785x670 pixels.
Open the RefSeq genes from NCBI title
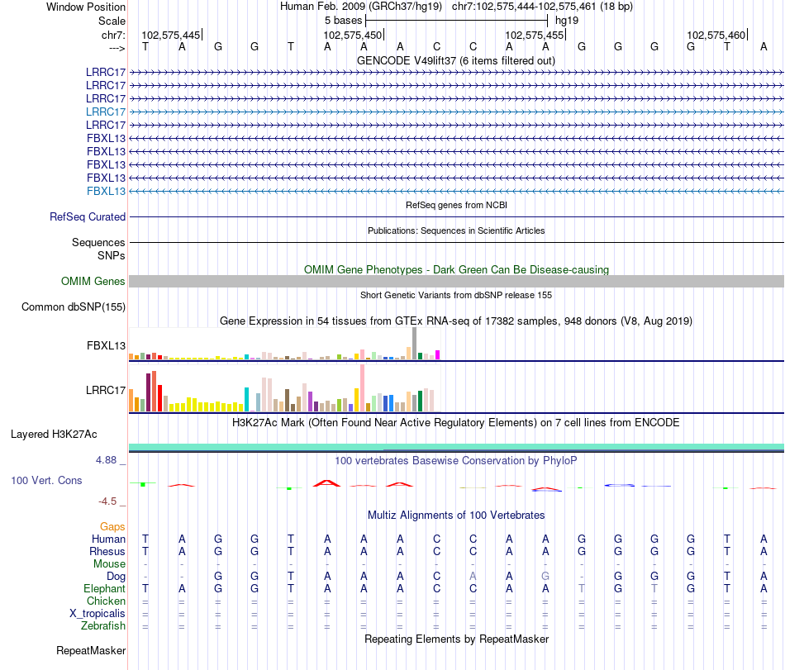456,205
